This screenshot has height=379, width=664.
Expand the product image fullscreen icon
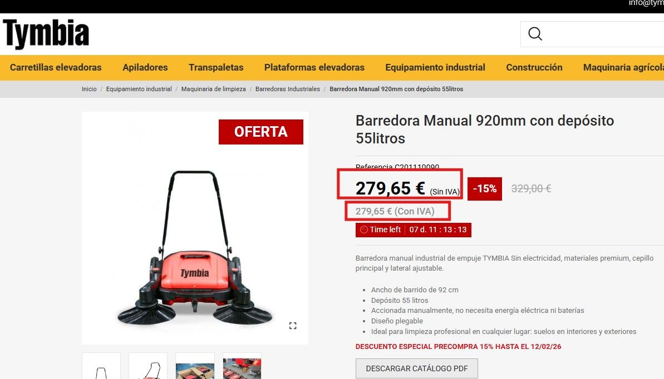point(293,326)
